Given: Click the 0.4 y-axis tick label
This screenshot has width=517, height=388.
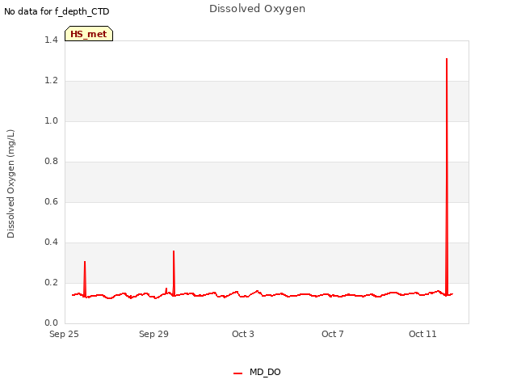Looking at the screenshot, I should 51,242.
